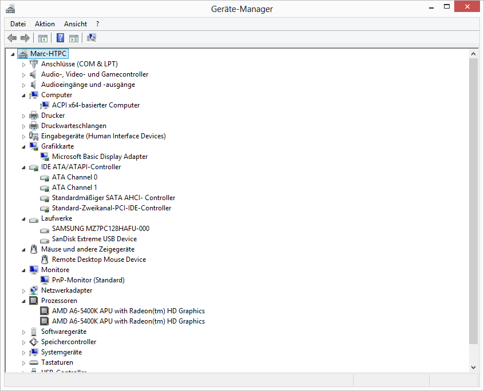Expand the Speichercontroller category
484x391 pixels.
(24, 342)
